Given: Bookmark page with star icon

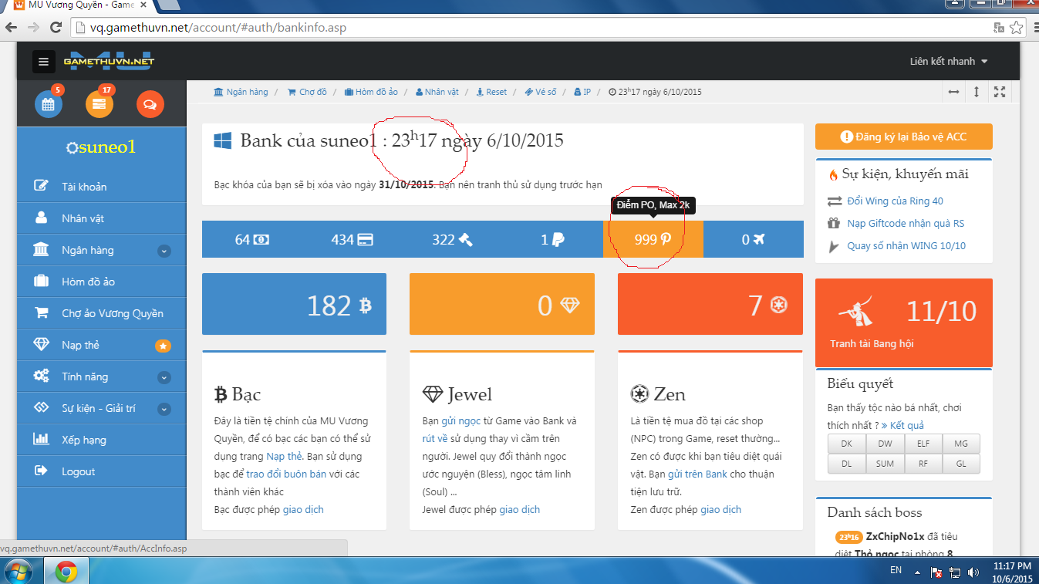Looking at the screenshot, I should [x=1017, y=28].
